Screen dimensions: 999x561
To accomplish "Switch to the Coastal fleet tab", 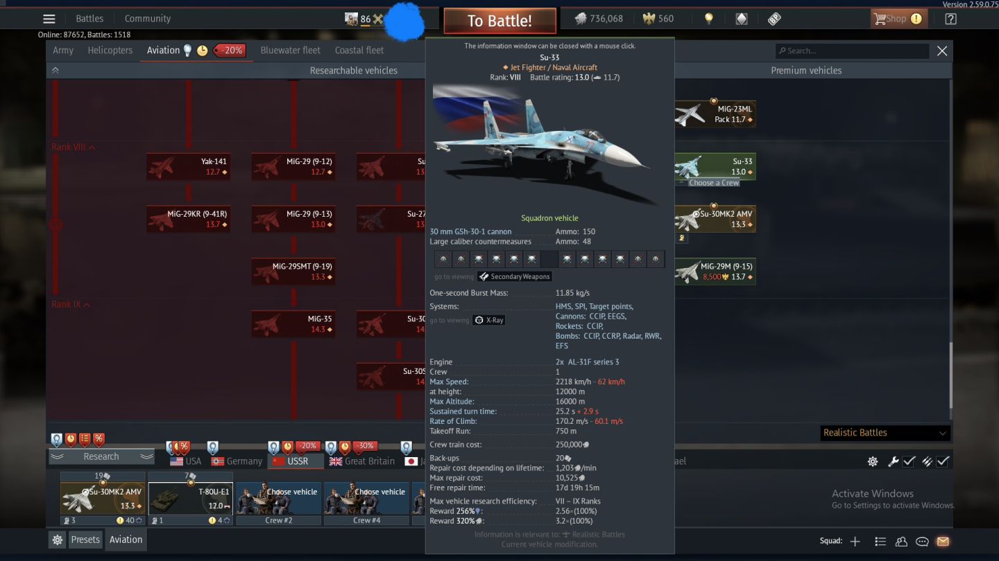I will point(359,50).
